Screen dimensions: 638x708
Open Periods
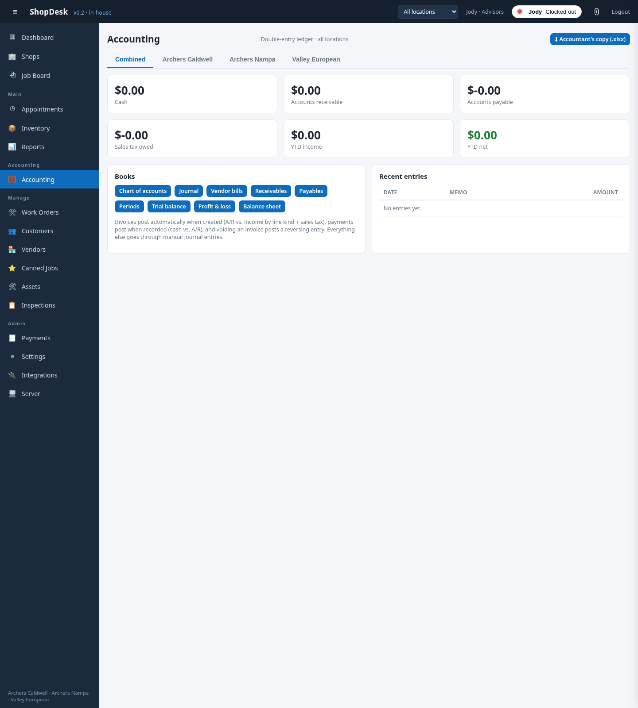(x=129, y=207)
